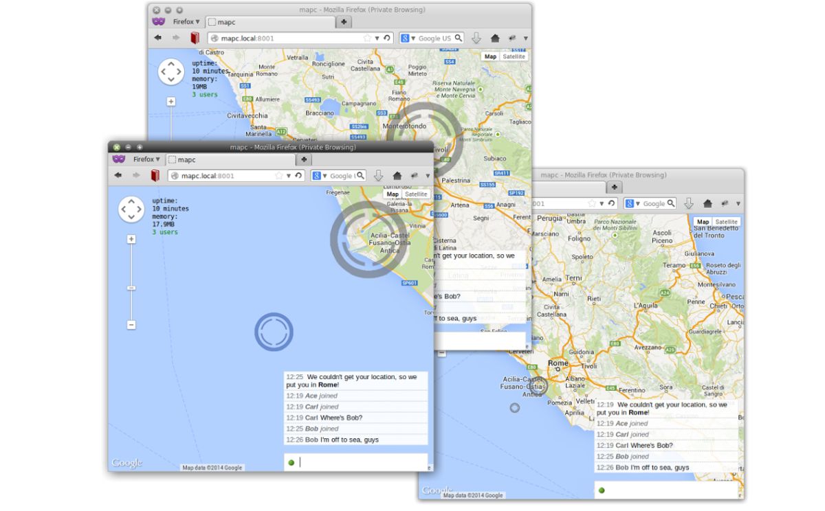Star the page in the 17.9MB front window
Screen dimensions: 825x511
pos(278,175)
